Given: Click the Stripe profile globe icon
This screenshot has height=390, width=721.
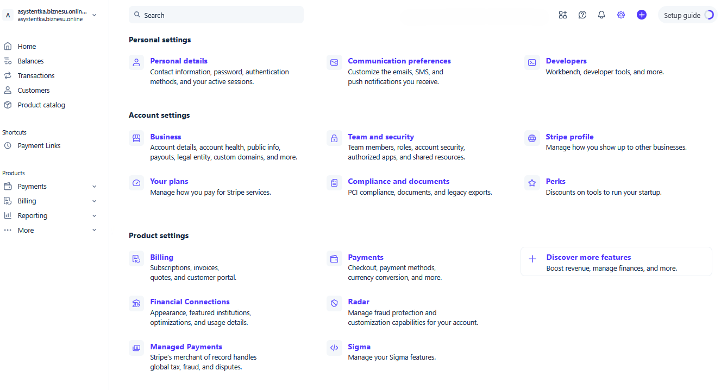Looking at the screenshot, I should pos(532,138).
